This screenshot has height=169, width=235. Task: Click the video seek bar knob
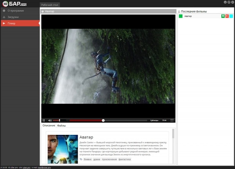click(103, 120)
